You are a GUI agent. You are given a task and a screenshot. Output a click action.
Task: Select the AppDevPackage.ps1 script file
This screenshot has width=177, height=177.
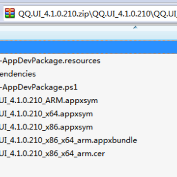39,88
